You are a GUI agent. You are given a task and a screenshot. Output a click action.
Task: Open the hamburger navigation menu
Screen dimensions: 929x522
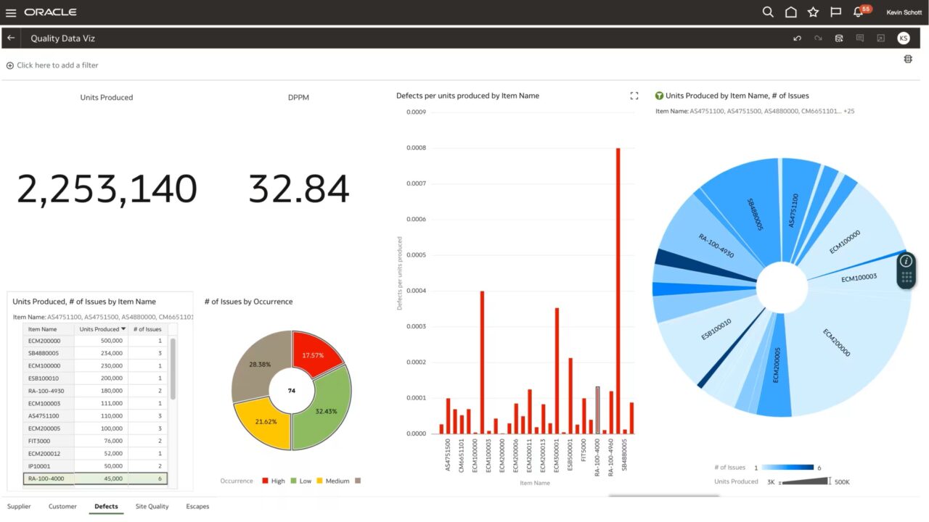click(11, 12)
